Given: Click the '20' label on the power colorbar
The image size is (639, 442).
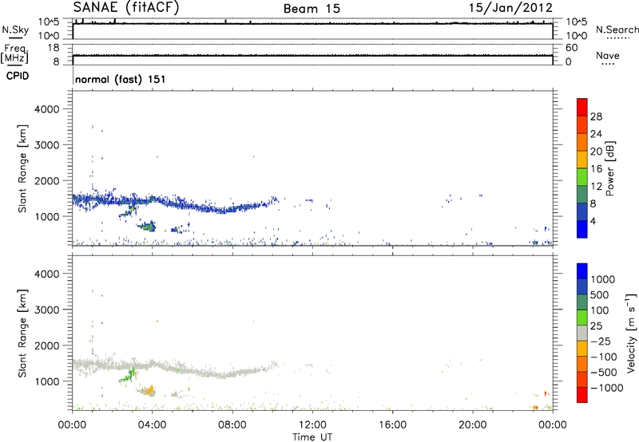Looking at the screenshot, I should (x=596, y=152).
